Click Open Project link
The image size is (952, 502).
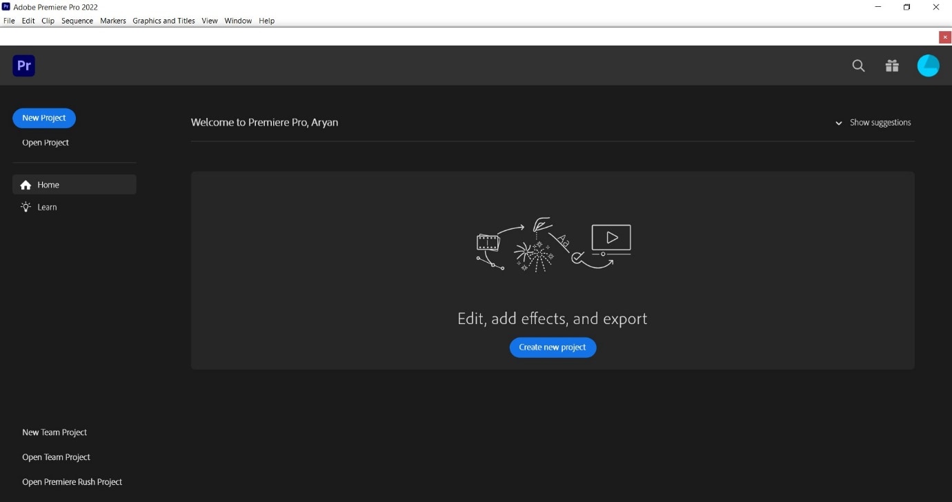[x=46, y=143]
